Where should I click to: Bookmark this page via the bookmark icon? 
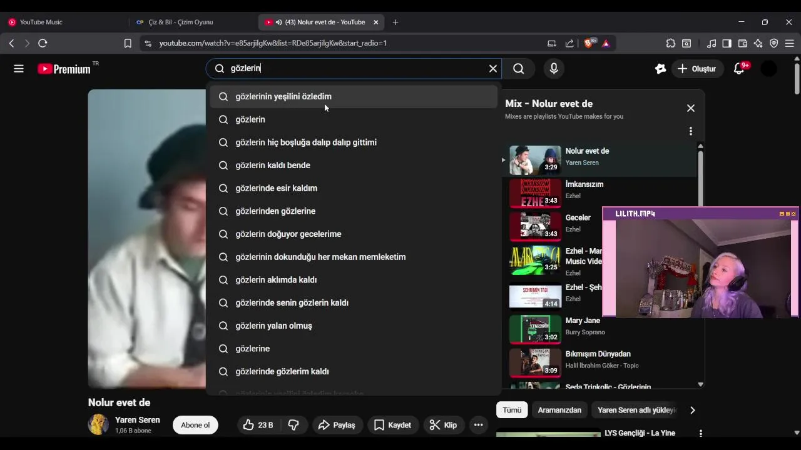[128, 43]
